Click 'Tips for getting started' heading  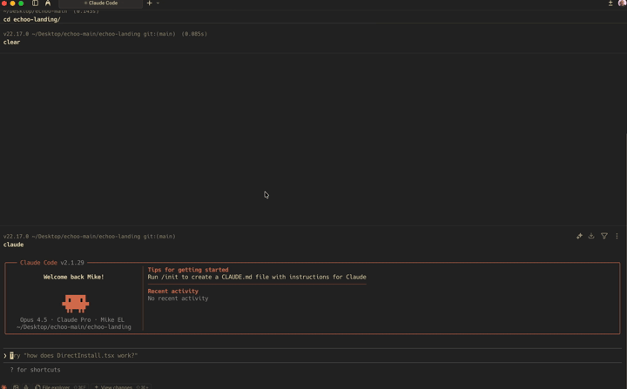click(188, 270)
